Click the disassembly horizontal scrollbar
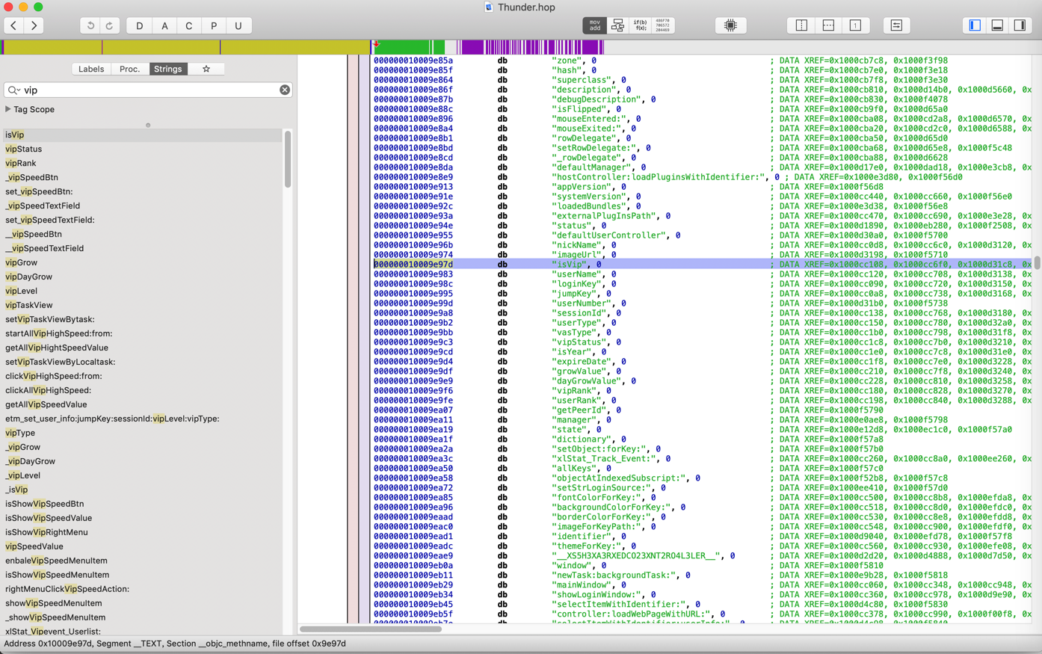The width and height of the screenshot is (1042, 654). 371,629
